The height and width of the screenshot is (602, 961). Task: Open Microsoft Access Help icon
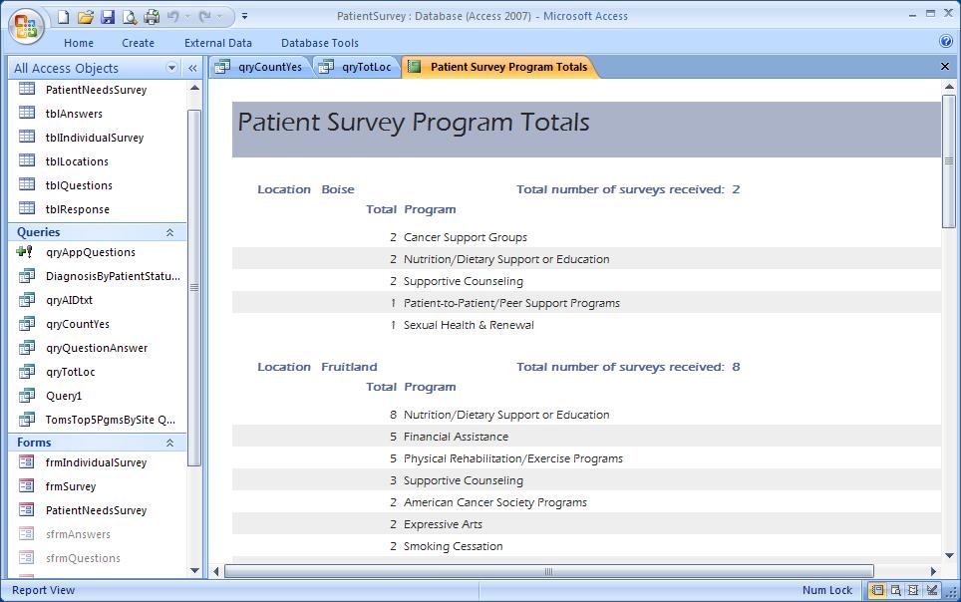pyautogui.click(x=945, y=42)
